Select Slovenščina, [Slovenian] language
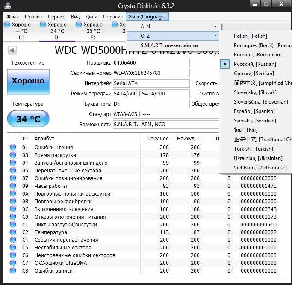 tap(256, 102)
